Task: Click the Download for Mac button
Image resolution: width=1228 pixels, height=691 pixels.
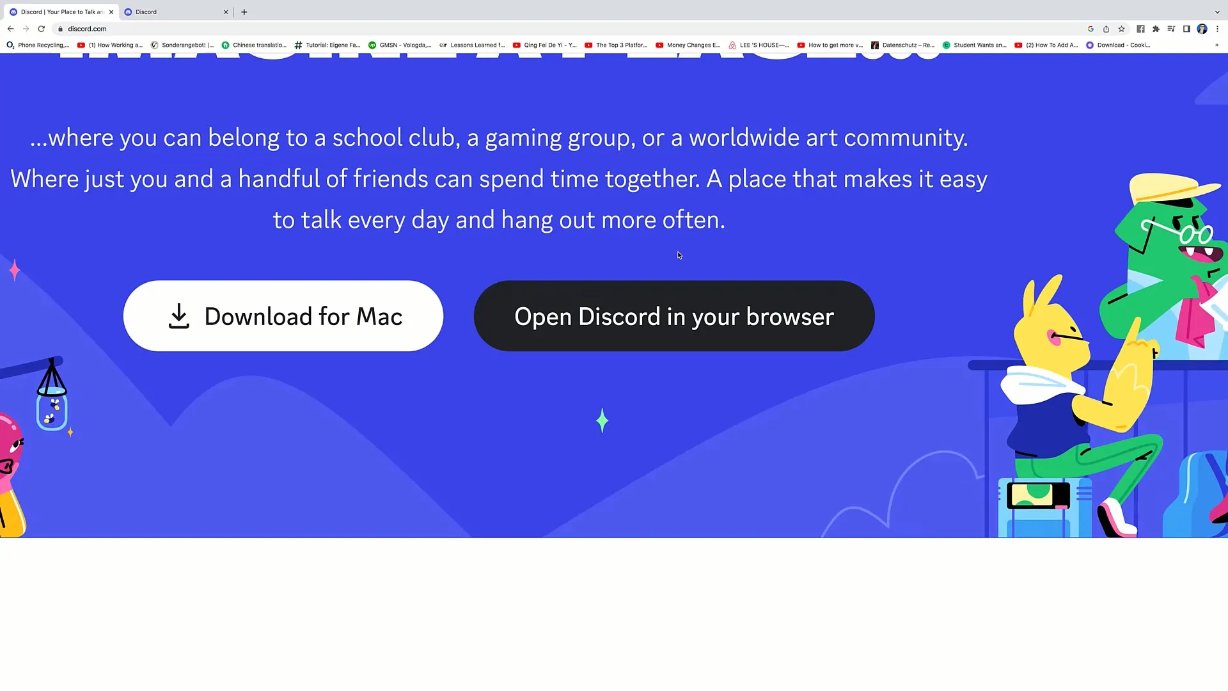Action: [x=283, y=317]
